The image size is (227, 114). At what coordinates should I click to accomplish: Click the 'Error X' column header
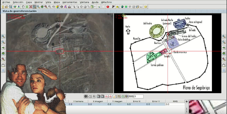136,101
